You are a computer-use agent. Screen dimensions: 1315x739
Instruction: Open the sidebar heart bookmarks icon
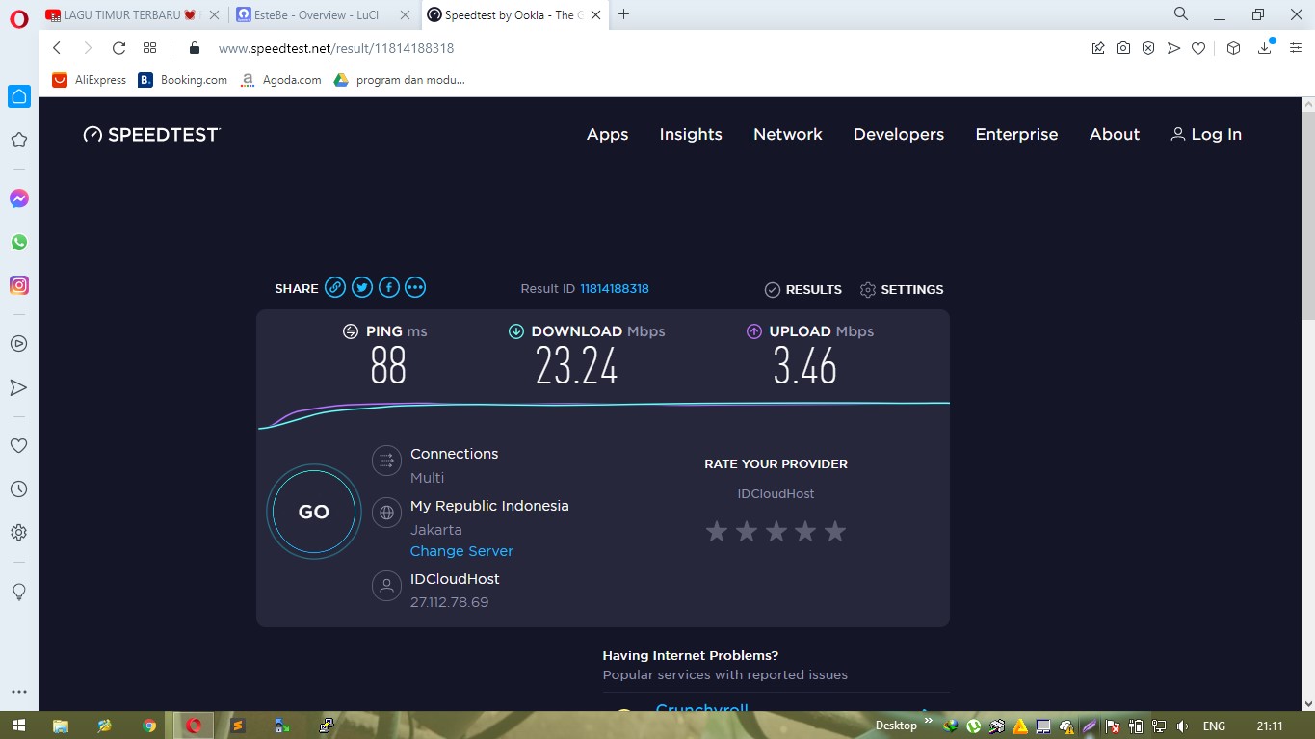(18, 446)
